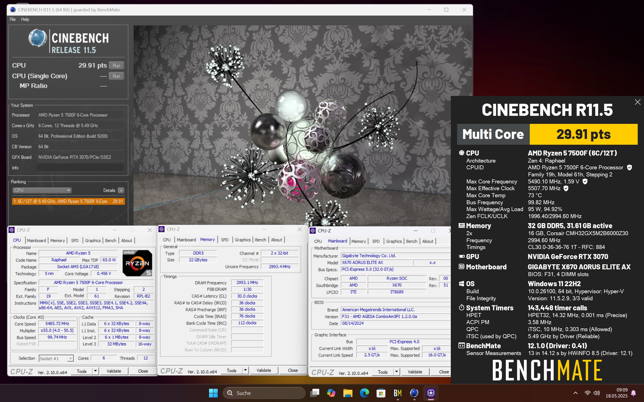Click the GFX Board RTX 3070 field
This screenshot has height=402, width=644.
[80, 157]
